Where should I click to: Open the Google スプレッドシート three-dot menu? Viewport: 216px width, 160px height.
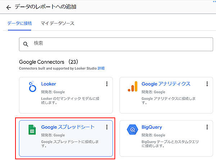(x=107, y=127)
